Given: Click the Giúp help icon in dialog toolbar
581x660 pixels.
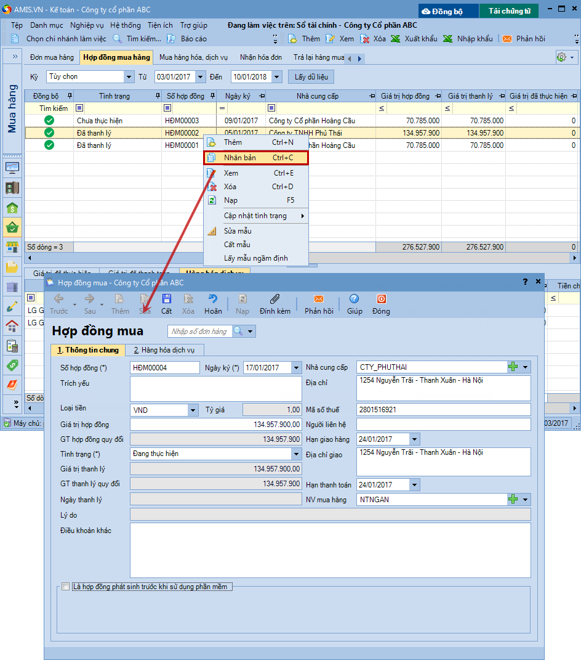Looking at the screenshot, I should pos(354,299).
